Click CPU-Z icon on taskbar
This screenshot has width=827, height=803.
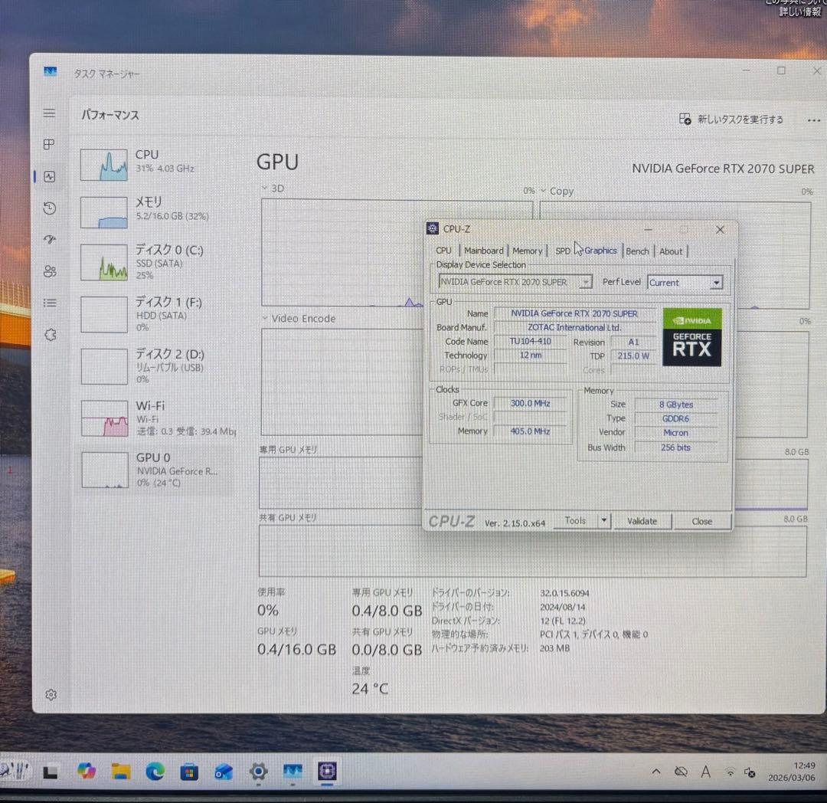click(327, 772)
